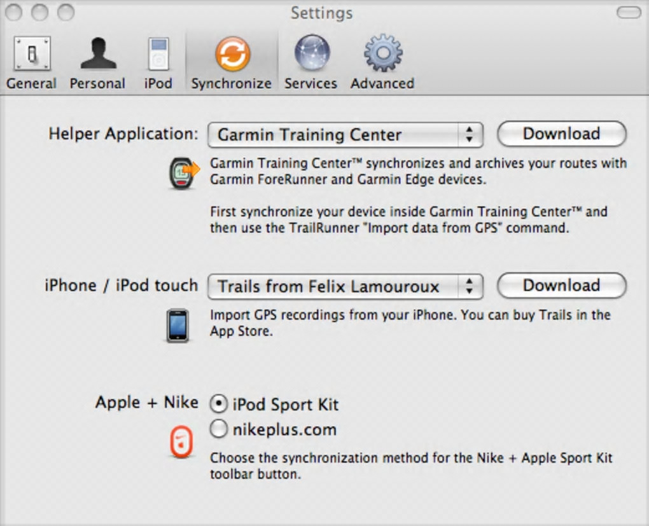Switch to the iPod tab label

(x=158, y=83)
